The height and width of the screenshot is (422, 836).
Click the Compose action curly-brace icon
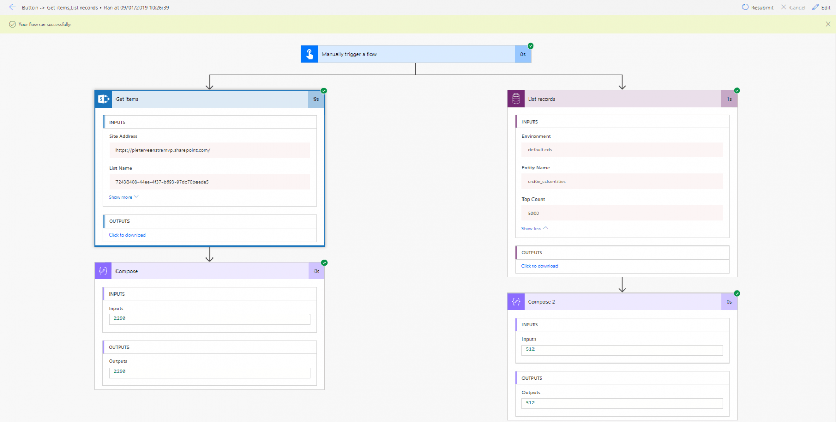click(103, 271)
